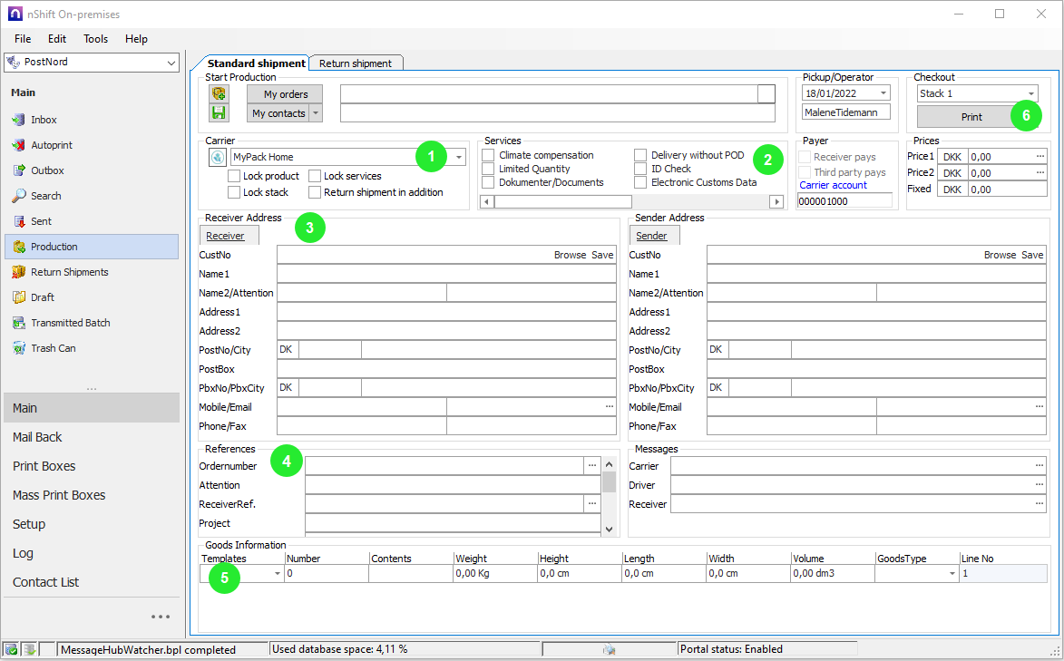Screen dimensions: 1064x661
Task: Open the Inbox icon in sidebar
Action: (19, 120)
